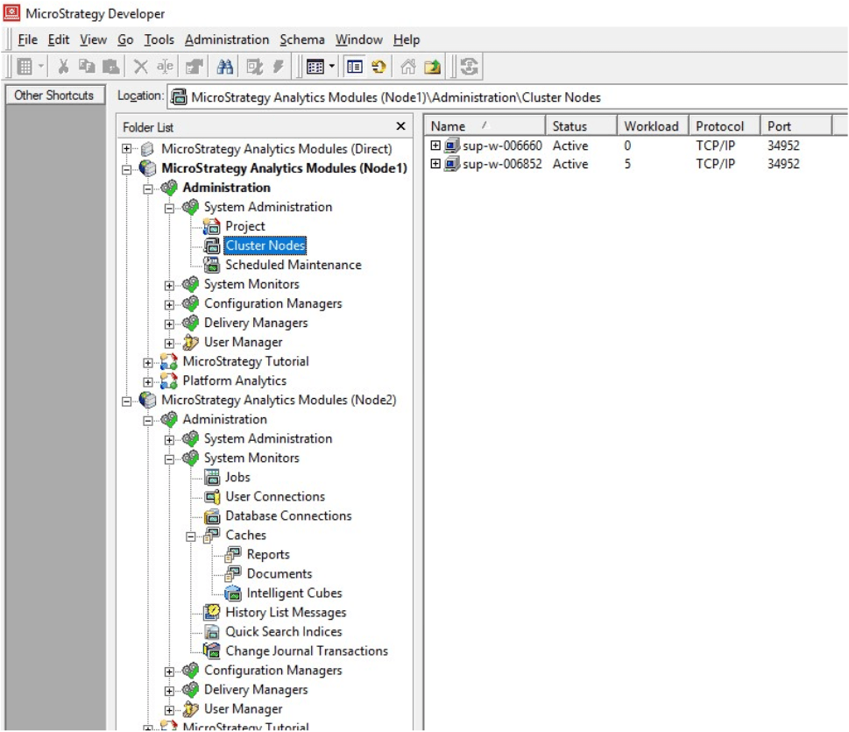Click Workload value 5
This screenshot has height=732, width=849.
click(627, 164)
